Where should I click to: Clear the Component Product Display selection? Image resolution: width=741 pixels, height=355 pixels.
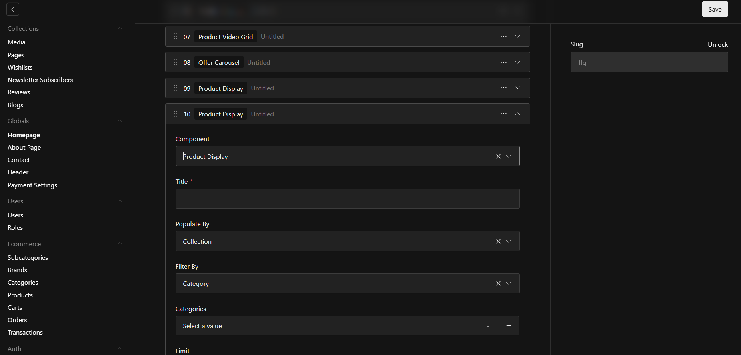[x=498, y=156]
